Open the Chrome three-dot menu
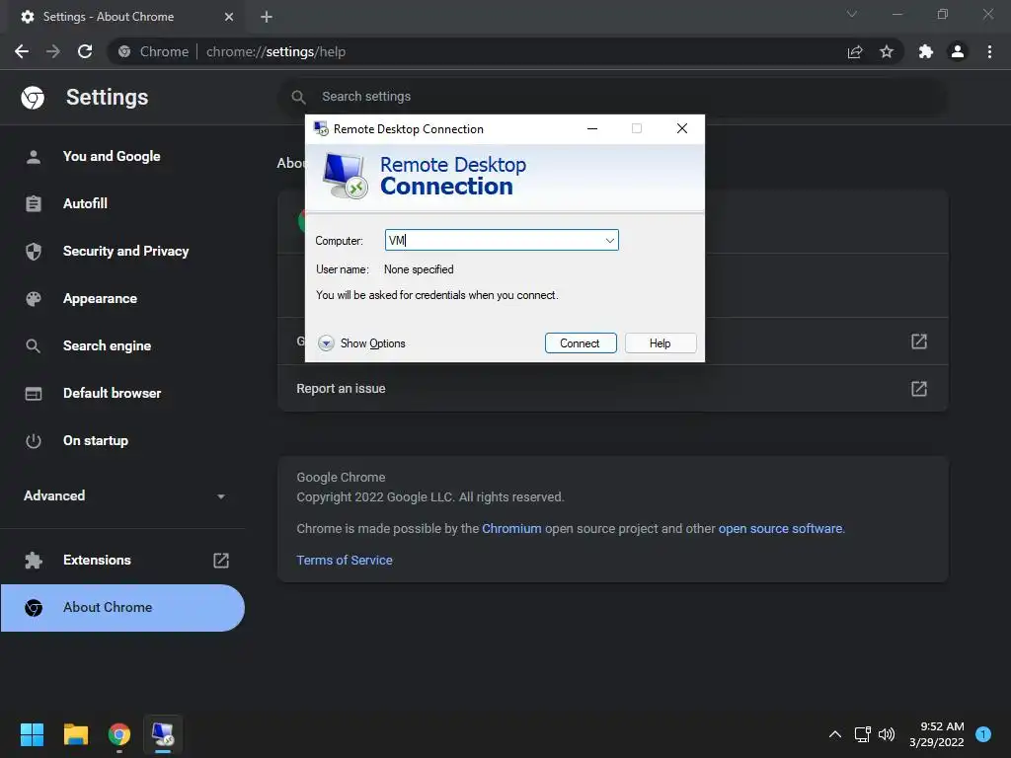Screen dimensions: 1011x758 click(x=989, y=51)
